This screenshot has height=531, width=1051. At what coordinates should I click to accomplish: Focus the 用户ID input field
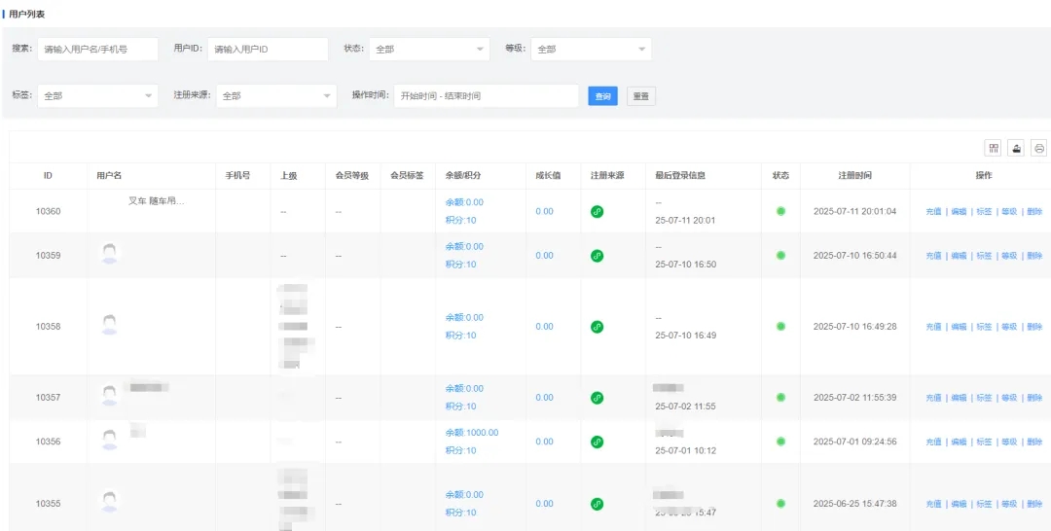pyautogui.click(x=268, y=49)
